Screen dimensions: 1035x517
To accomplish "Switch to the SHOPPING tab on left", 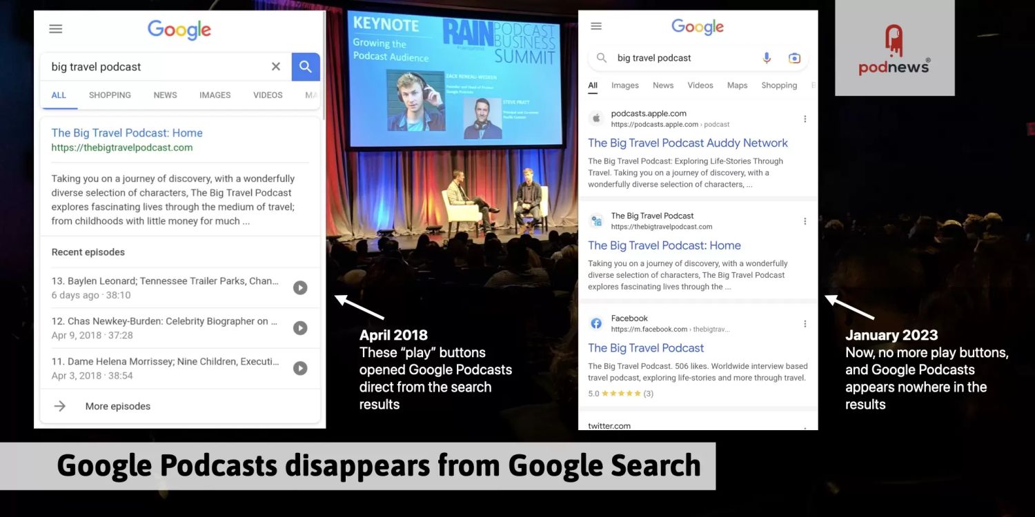I will pos(110,95).
